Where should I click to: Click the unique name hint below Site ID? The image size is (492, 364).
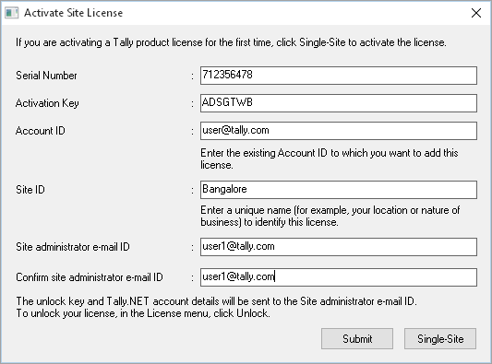coord(330,216)
